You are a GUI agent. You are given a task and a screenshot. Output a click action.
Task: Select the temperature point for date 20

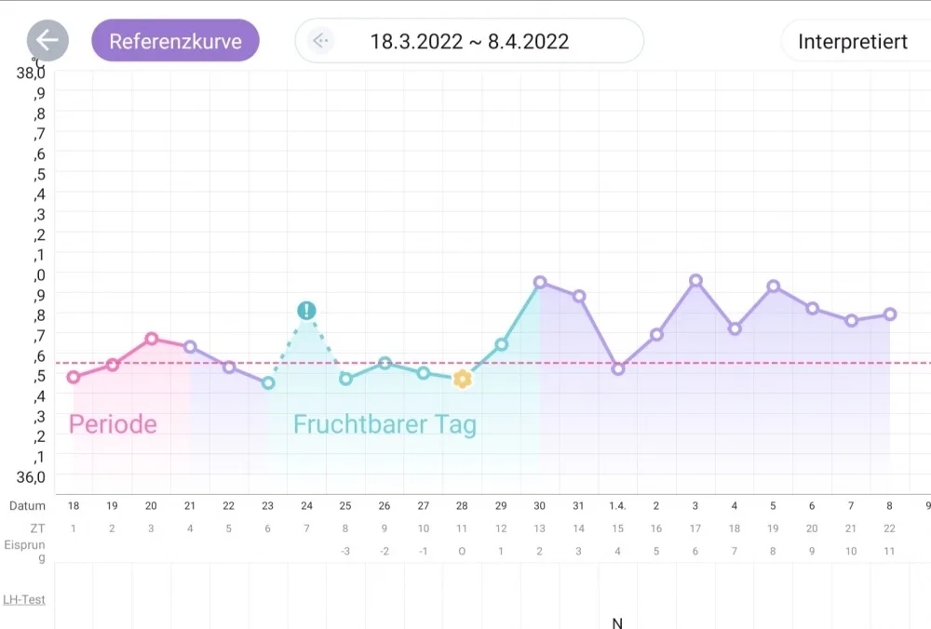pos(152,339)
